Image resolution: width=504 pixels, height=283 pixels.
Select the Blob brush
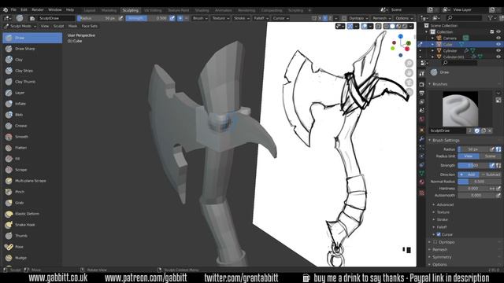click(x=32, y=115)
